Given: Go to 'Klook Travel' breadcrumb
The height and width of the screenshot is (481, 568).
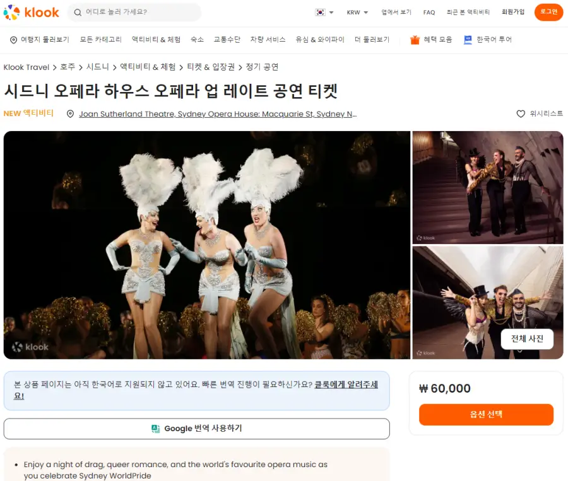Looking at the screenshot, I should click(26, 67).
